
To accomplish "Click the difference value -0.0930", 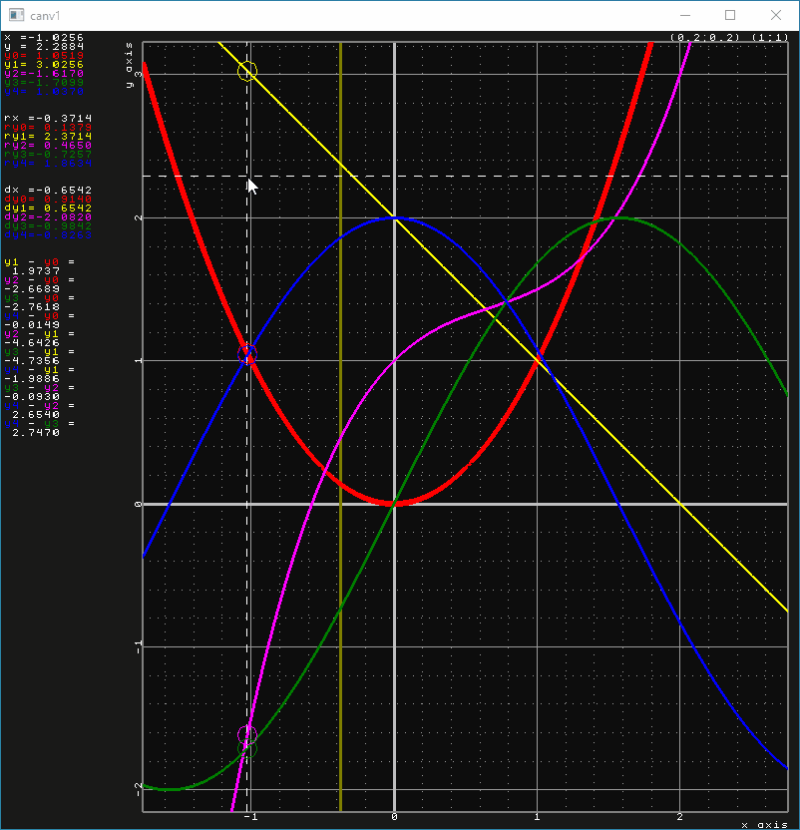I will click(x=32, y=397).
